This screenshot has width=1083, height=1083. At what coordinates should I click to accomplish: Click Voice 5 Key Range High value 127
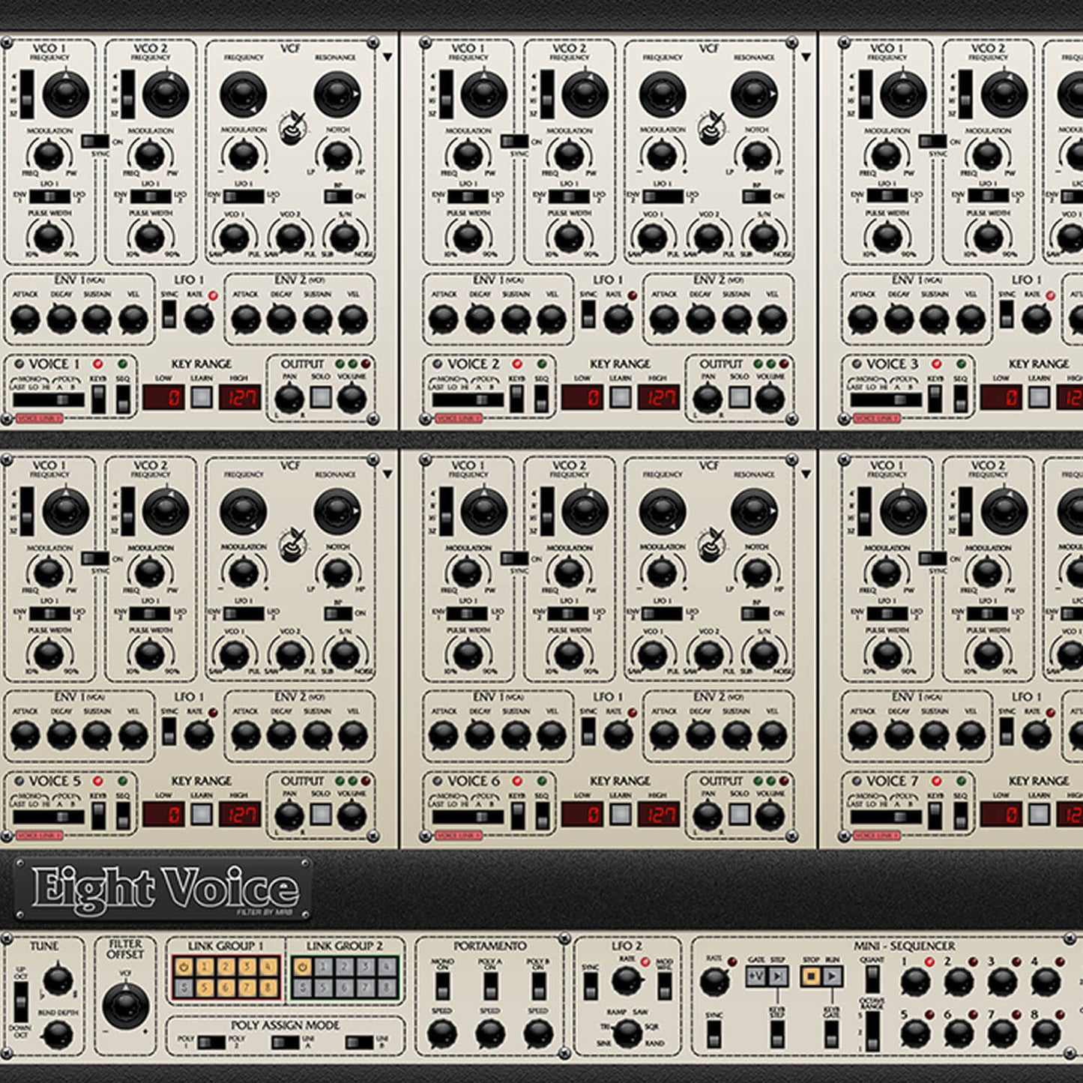(240, 814)
